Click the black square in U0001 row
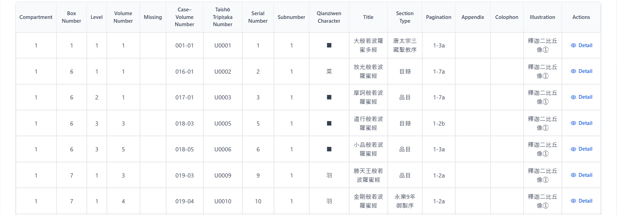This screenshot has width=617, height=215. point(329,45)
